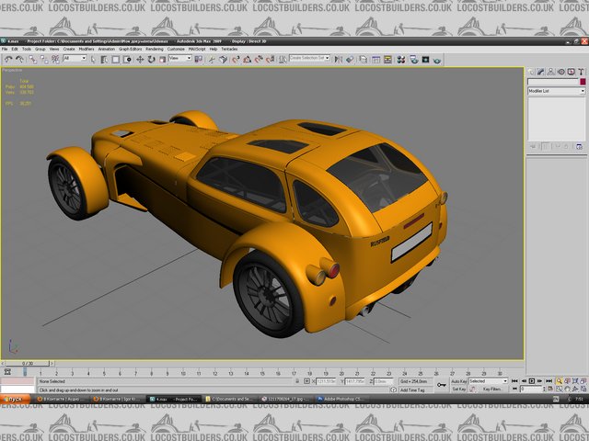Toggle Auto Key animation mode
The height and width of the screenshot is (441, 589).
pyautogui.click(x=458, y=380)
